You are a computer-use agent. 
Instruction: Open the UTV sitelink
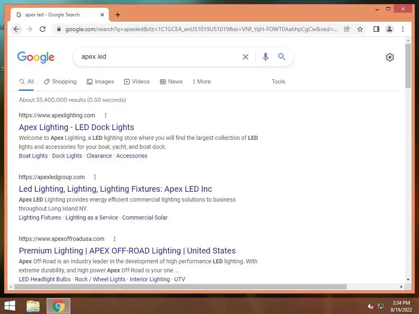click(x=180, y=279)
